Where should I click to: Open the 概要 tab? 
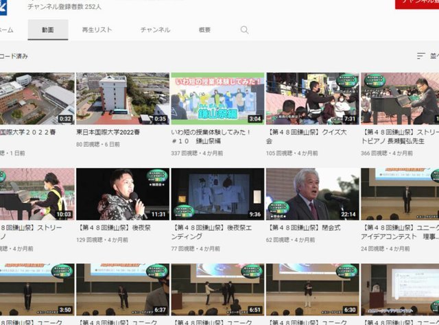coord(204,29)
